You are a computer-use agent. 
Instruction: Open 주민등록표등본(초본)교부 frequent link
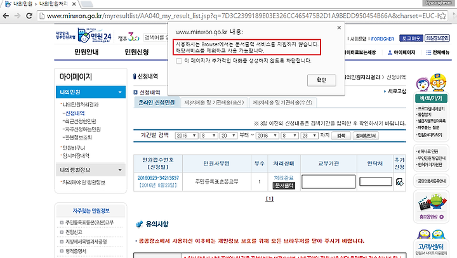point(89,223)
